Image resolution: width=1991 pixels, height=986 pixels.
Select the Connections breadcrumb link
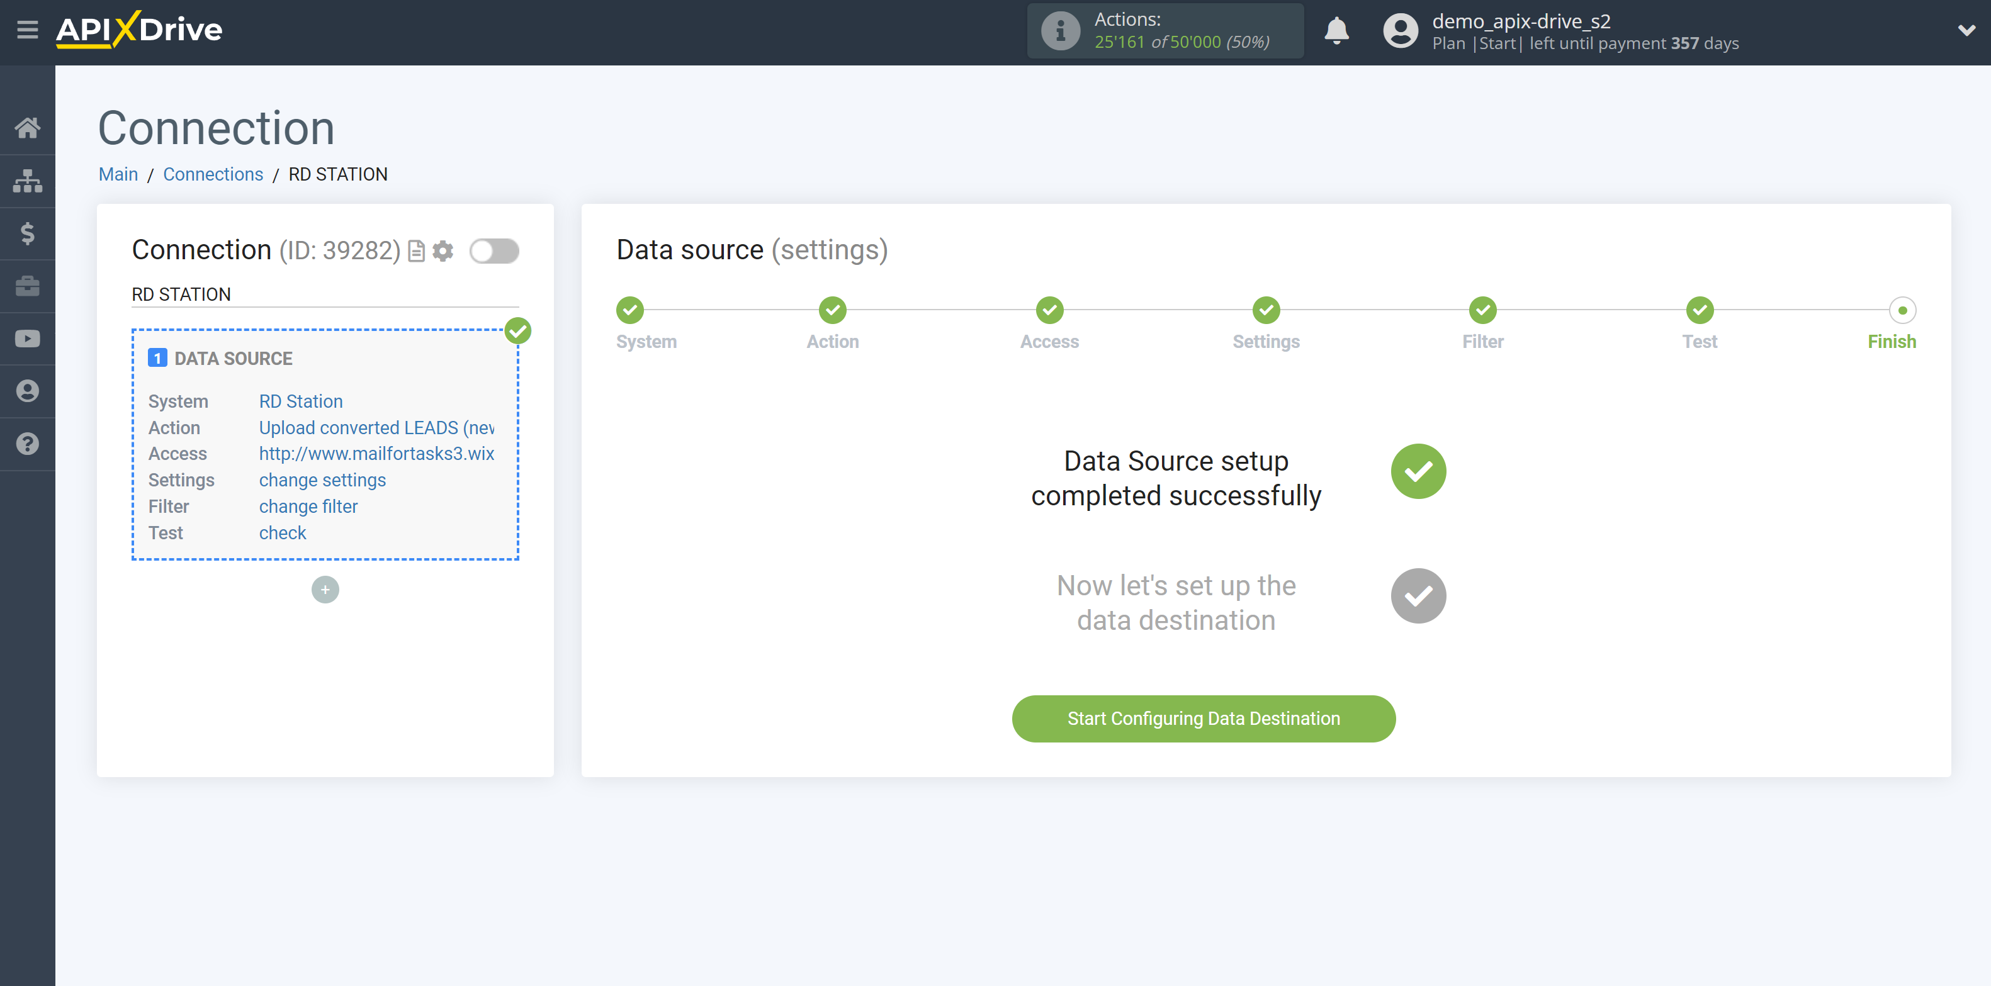(x=212, y=174)
